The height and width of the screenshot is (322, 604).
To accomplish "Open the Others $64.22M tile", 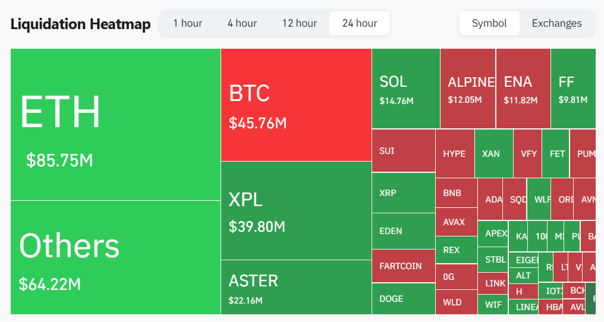I will click(x=115, y=257).
